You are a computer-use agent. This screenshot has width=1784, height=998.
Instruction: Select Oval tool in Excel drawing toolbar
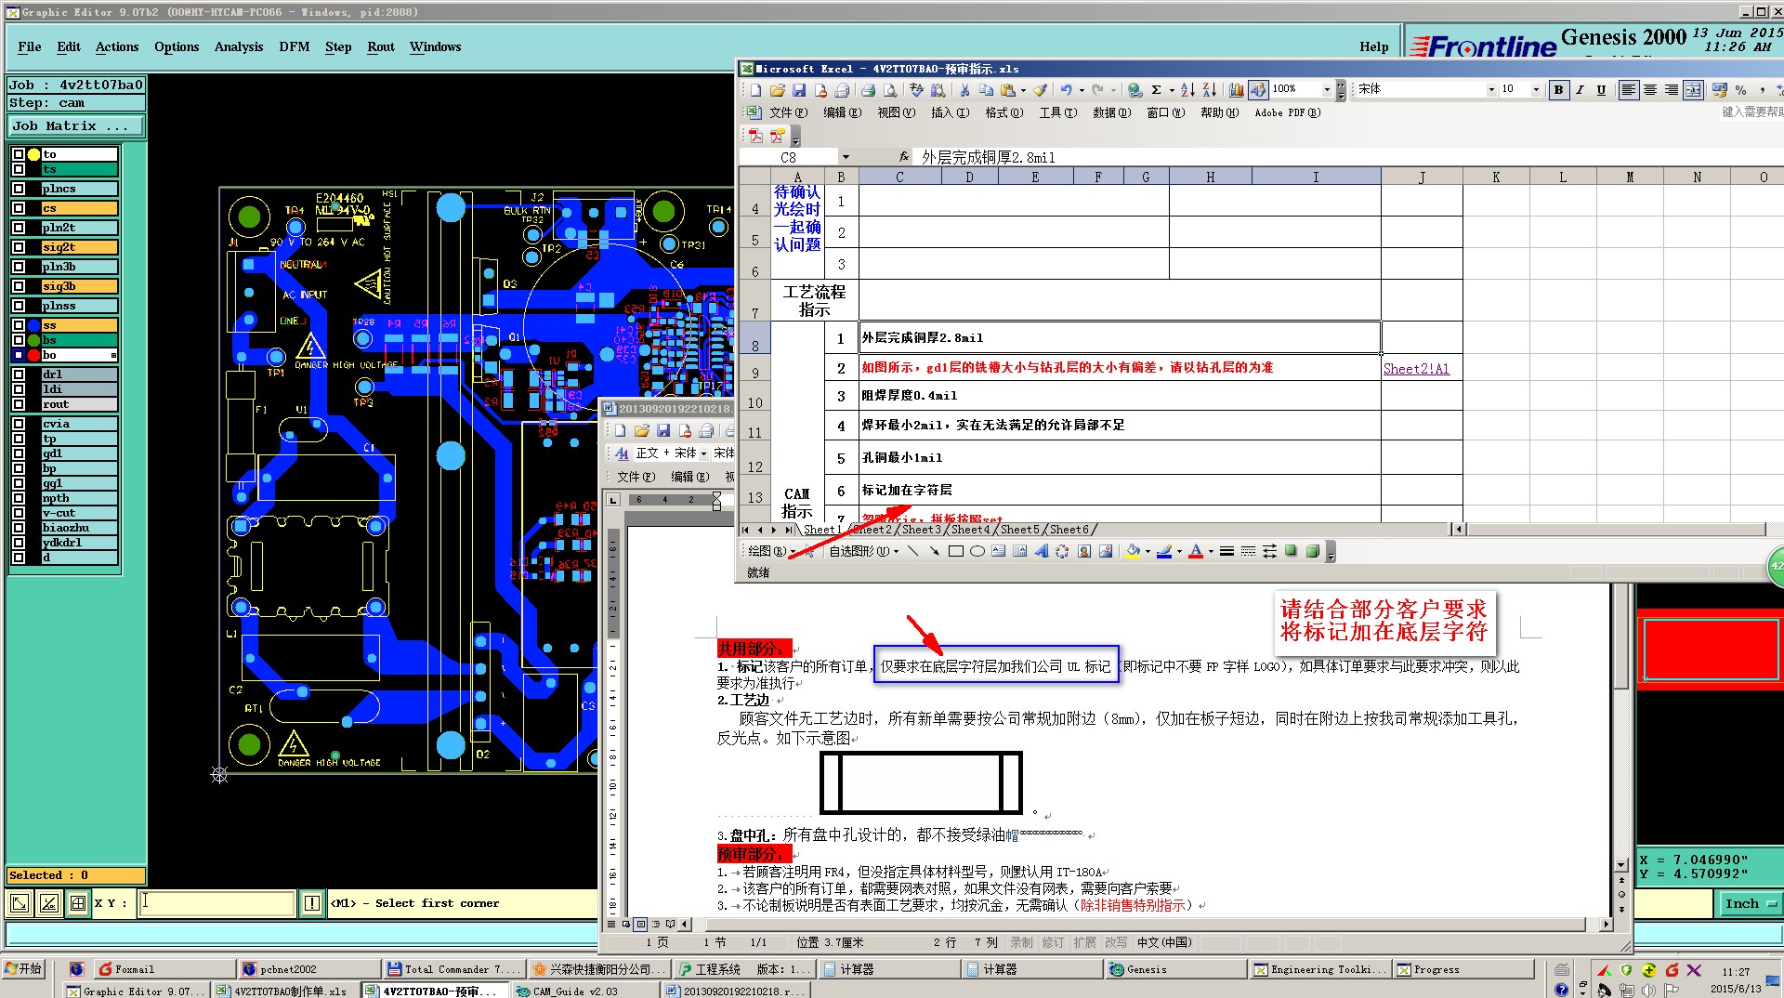pos(977,551)
